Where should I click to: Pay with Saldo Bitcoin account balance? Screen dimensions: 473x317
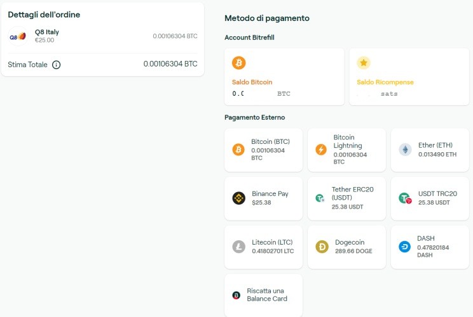click(x=284, y=77)
